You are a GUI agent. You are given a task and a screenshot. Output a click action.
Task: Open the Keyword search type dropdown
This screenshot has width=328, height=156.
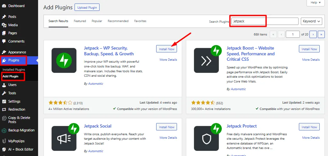[311, 21]
